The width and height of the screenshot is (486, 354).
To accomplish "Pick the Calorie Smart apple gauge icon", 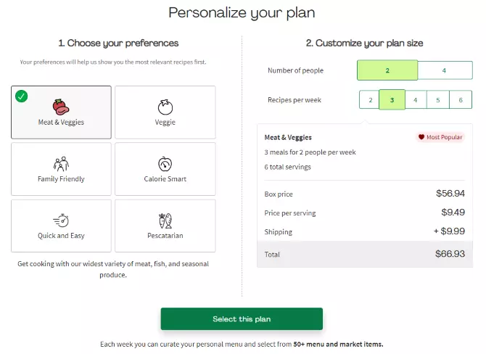I will point(165,164).
